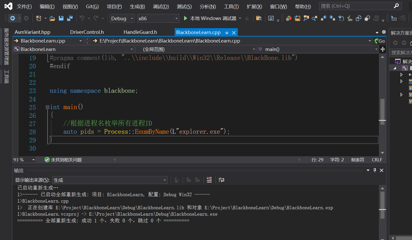Open the output window options dropdown arrow
This screenshot has height=240, width=412.
coord(368,170)
